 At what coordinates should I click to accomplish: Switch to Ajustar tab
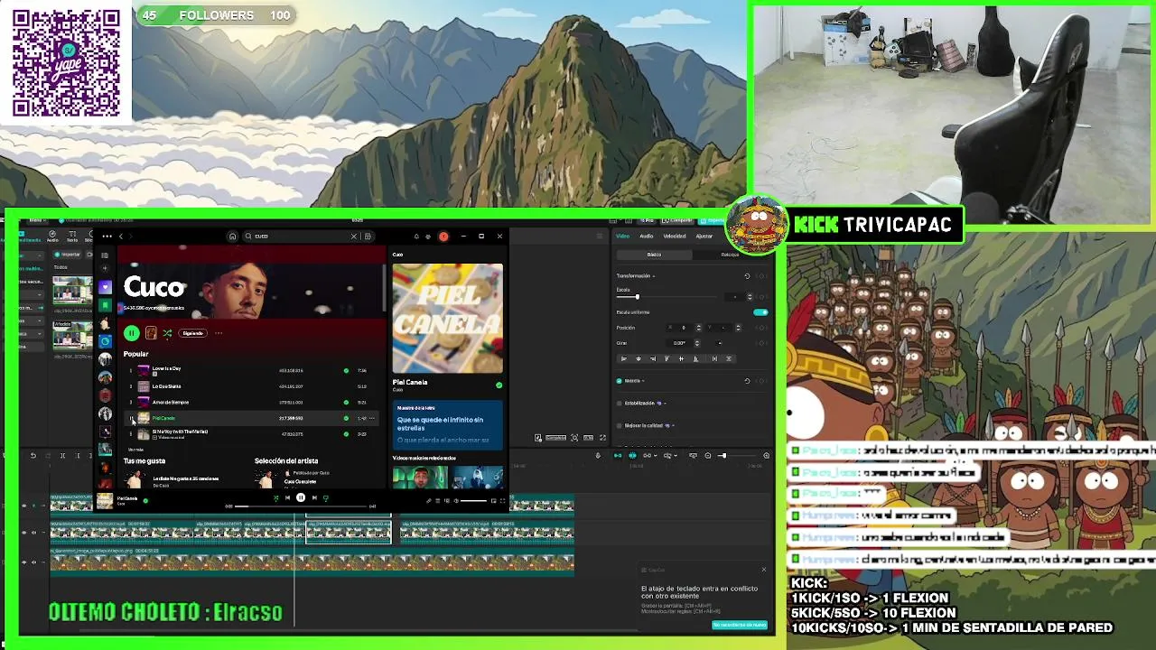[x=704, y=237]
